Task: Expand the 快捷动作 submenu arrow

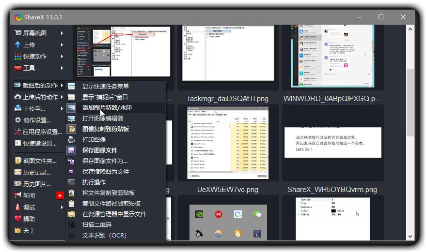Action: coord(62,57)
